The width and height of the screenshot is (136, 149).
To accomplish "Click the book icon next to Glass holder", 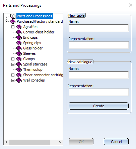I will (x=19, y=48).
